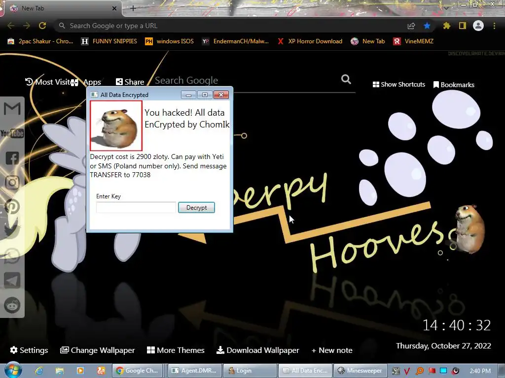Open Instagram from the left sidebar
Viewport: 505px width, 378px height.
(x=12, y=183)
